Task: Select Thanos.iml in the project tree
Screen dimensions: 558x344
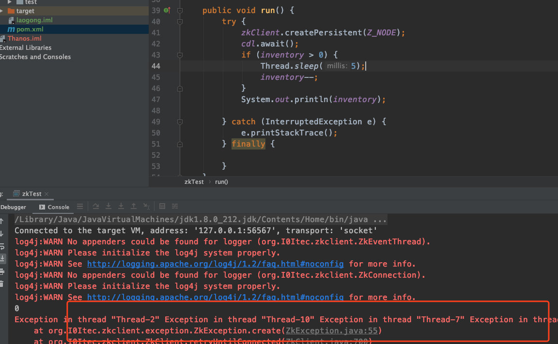Action: point(75,38)
